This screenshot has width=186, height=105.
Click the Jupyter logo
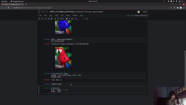[x=43, y=12]
